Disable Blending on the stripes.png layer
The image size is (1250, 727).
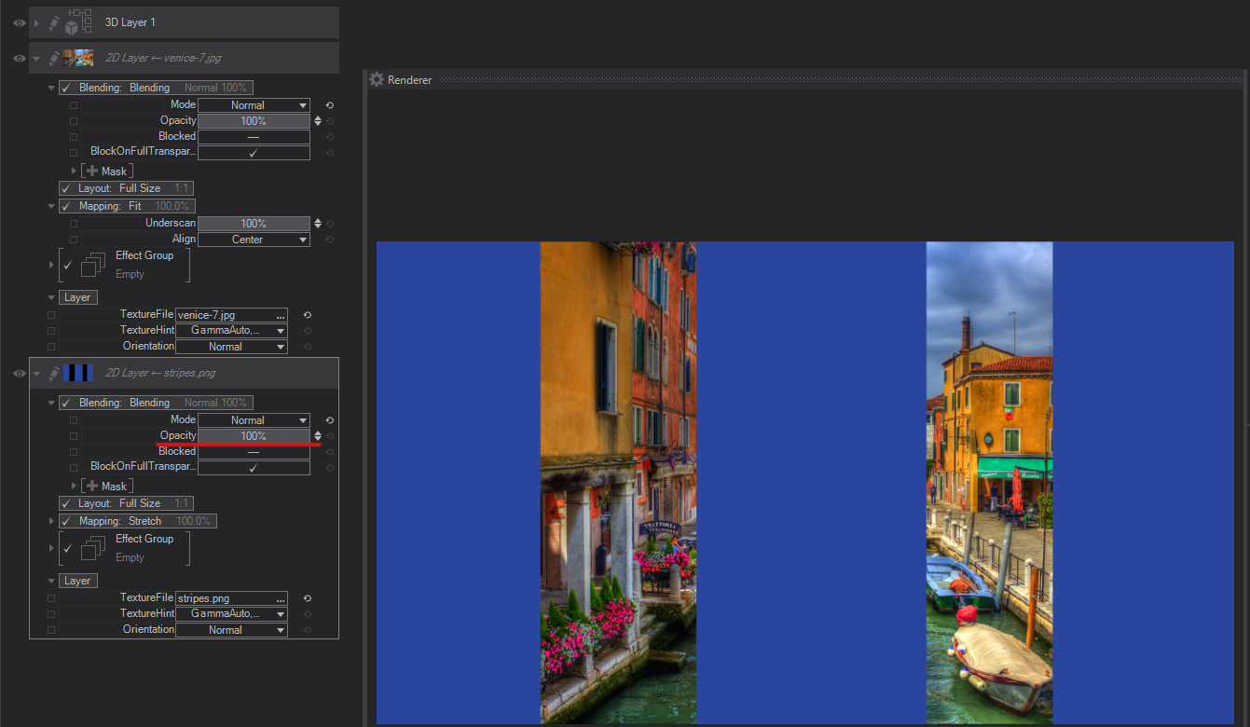pos(66,404)
